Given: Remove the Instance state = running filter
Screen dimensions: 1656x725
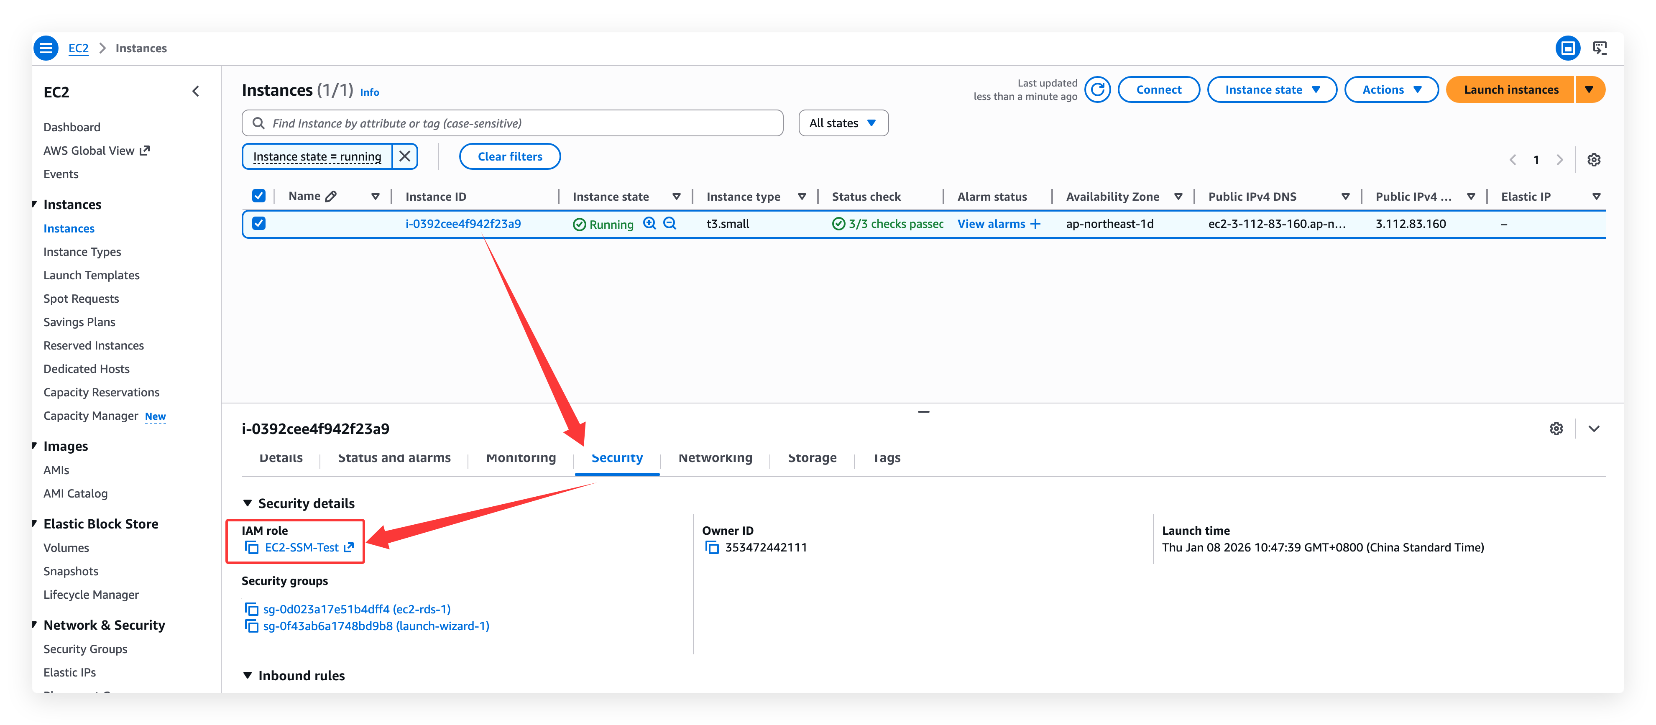Looking at the screenshot, I should pyautogui.click(x=405, y=156).
